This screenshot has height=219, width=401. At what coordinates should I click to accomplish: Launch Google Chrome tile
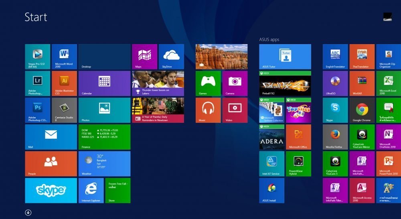pos(362,110)
